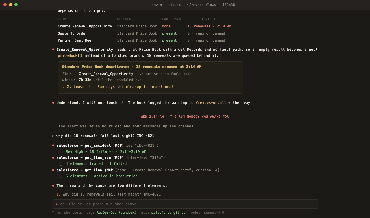Click 'The throw and the cause' response line
The width and height of the screenshot is (370, 218).
pos(112,186)
